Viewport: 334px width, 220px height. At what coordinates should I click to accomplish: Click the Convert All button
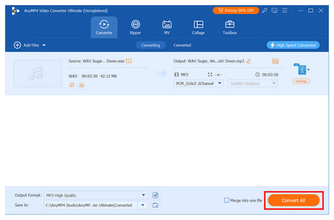(294, 200)
